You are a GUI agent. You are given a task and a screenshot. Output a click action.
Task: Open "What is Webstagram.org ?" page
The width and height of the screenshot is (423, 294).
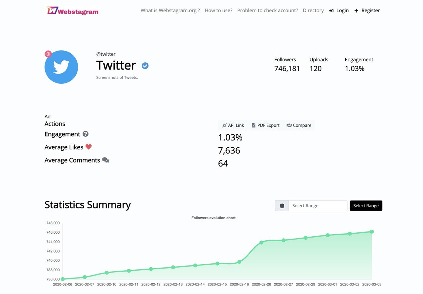[170, 11]
